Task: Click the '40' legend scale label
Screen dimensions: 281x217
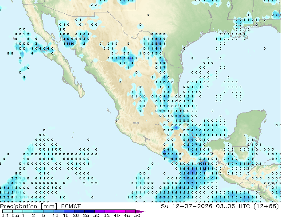Action: (117, 215)
